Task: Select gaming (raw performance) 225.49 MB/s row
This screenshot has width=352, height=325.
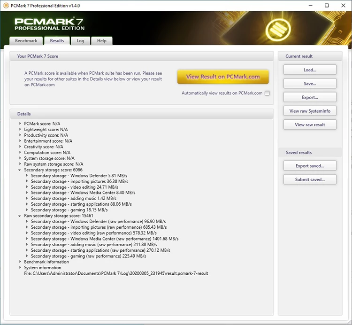Action: (88, 256)
